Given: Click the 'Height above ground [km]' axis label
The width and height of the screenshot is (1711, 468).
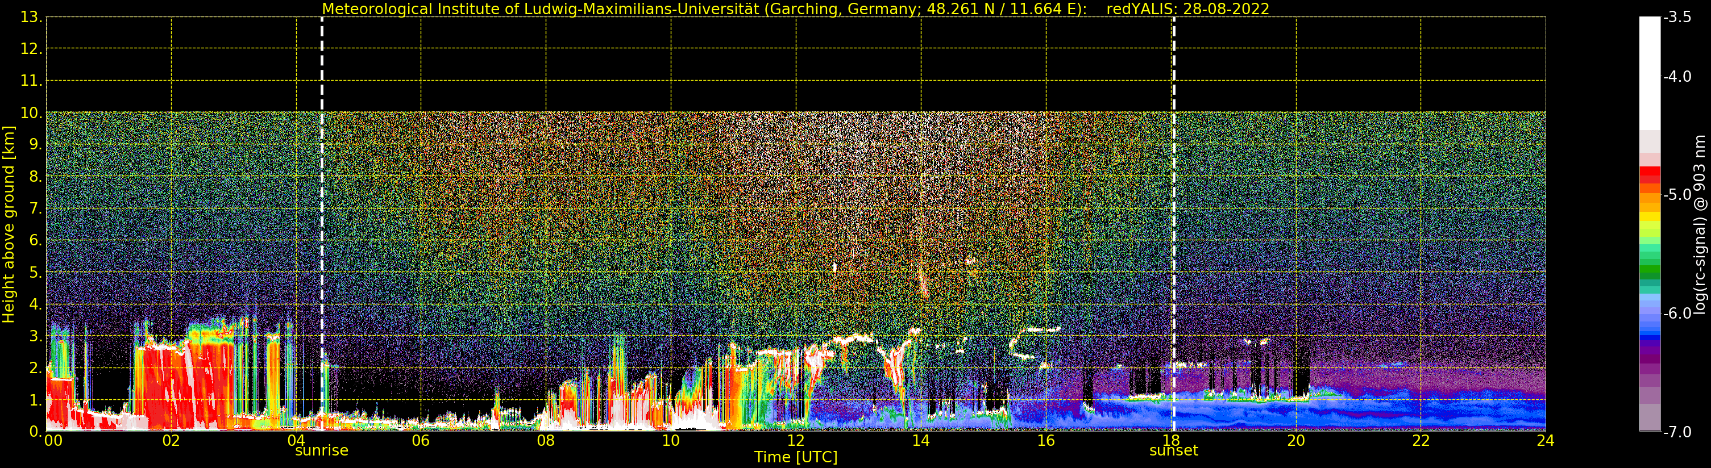Looking at the screenshot, I should (9, 224).
